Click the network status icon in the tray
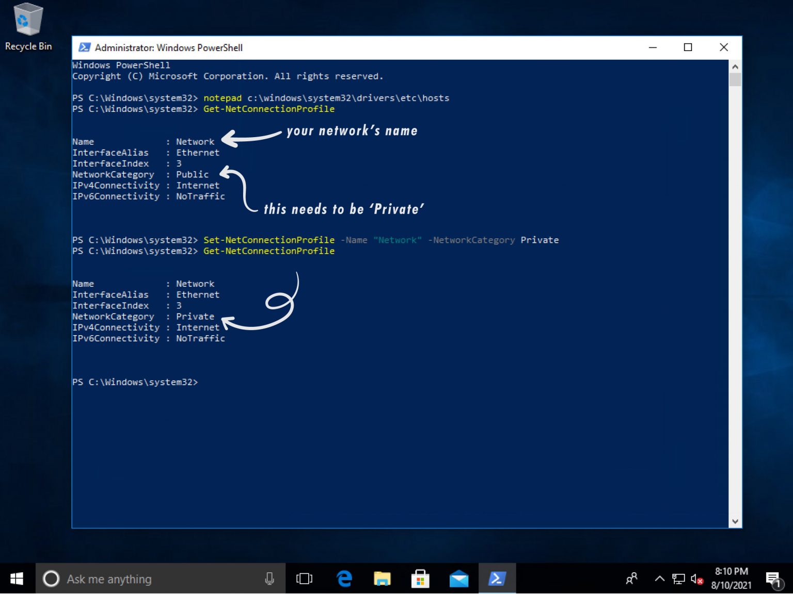The width and height of the screenshot is (793, 594). click(677, 579)
